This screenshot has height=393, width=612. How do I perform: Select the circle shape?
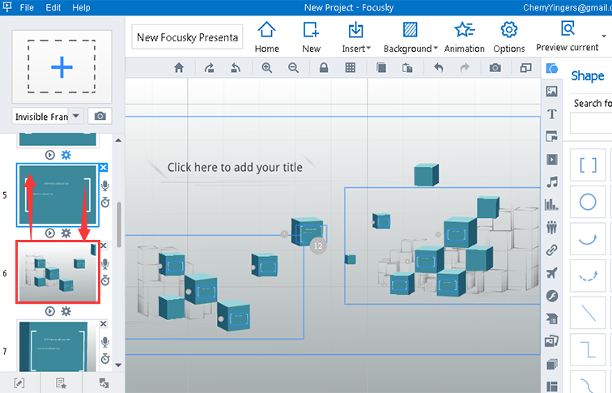[588, 202]
